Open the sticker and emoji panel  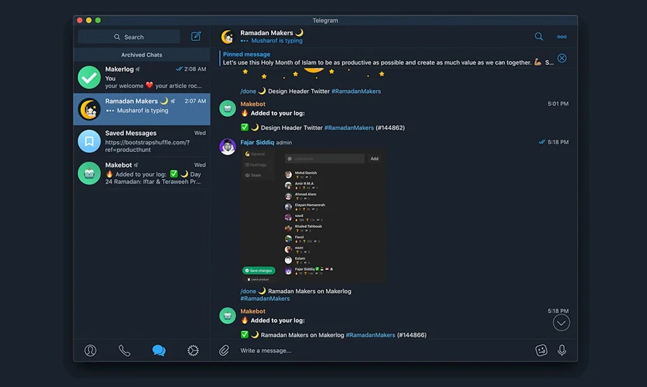pos(541,350)
